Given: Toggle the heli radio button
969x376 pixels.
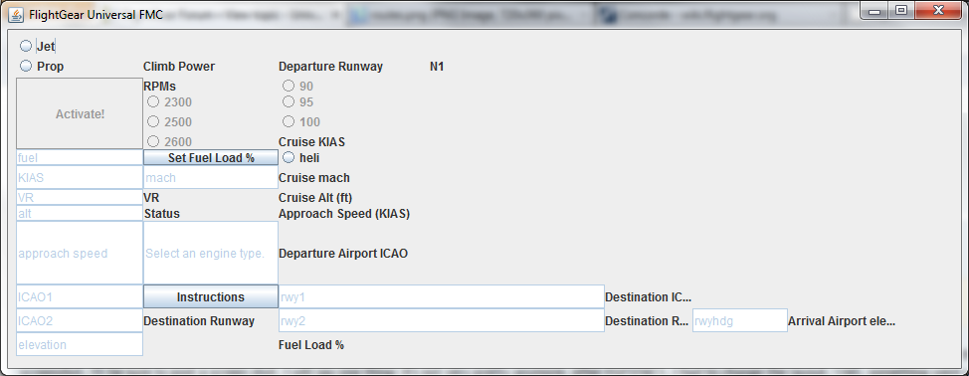Looking at the screenshot, I should tap(288, 157).
